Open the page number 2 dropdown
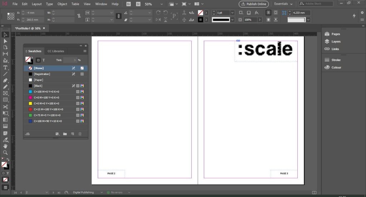Viewport: 366px width, 197px height. (x=47, y=192)
